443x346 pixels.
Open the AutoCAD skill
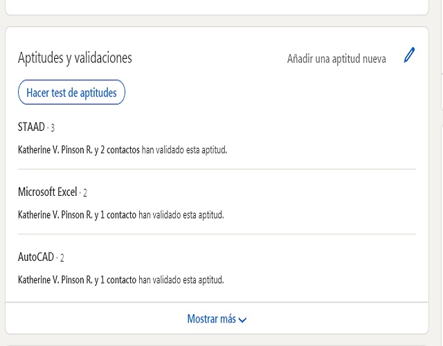click(36, 257)
